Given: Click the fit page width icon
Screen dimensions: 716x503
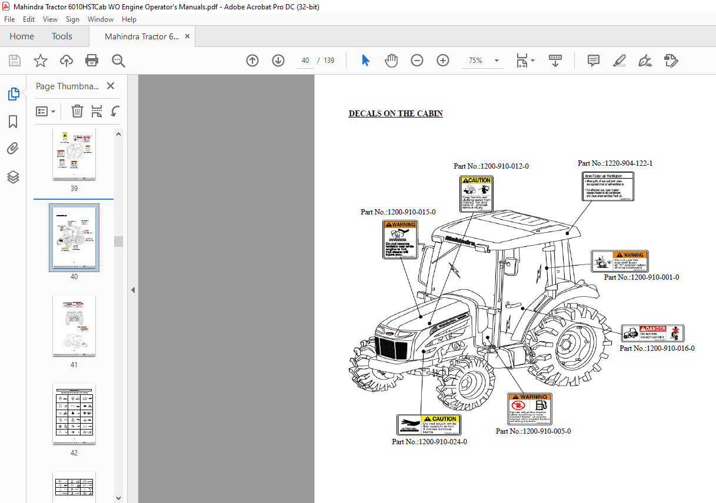Looking at the screenshot, I should (521, 61).
